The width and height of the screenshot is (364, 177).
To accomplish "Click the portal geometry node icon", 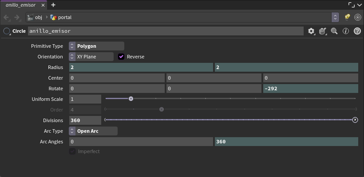I will tap(54, 17).
